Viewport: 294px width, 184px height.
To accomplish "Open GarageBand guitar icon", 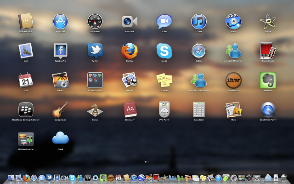I will click(x=60, y=109).
